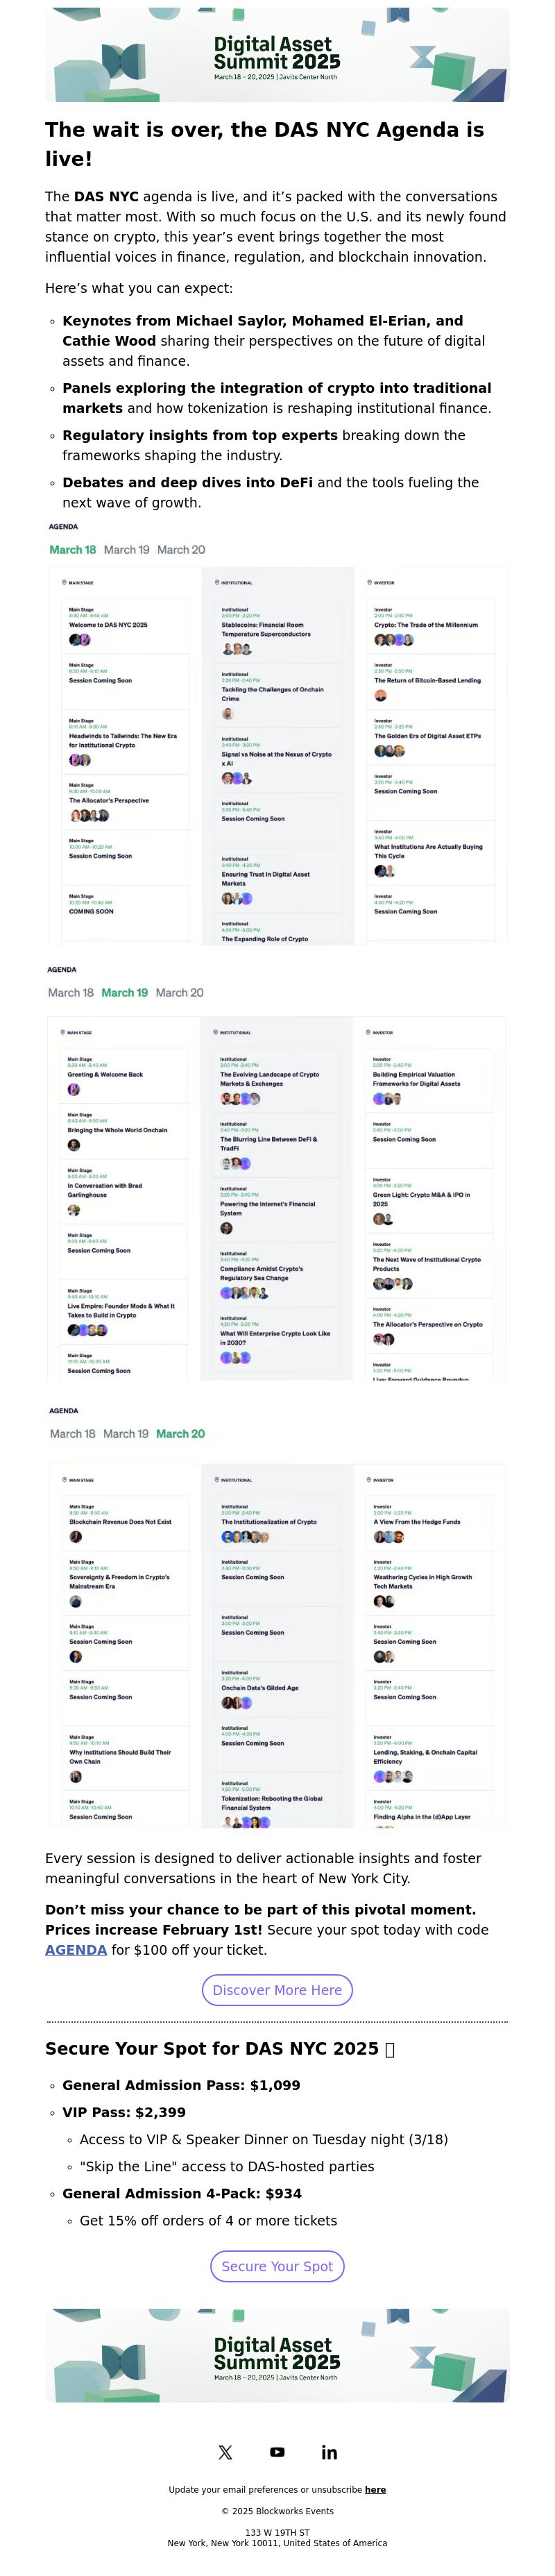Image resolution: width=555 pixels, height=2576 pixels.
Task: Open the bottom Digital Asset Summit 2025 banner
Action: pyautogui.click(x=277, y=2355)
